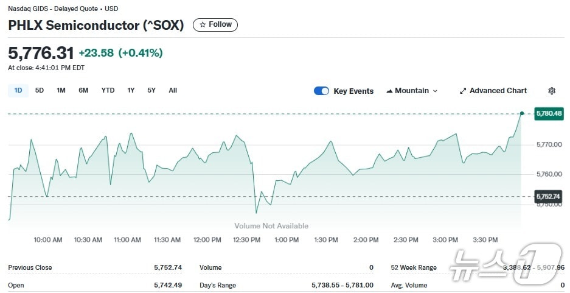
Task: Select the All time range
Action: [x=173, y=90]
